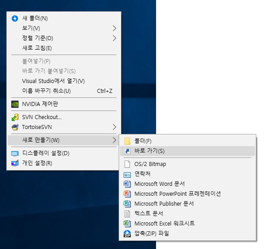Viewport: 268px width, 249px height.
Task: Open 개인 설정(R)
Action: tap(64, 163)
